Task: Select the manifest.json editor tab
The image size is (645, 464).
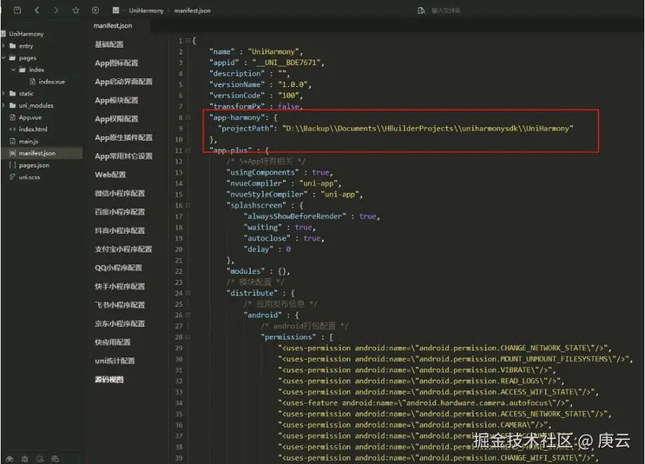Action: [112, 25]
